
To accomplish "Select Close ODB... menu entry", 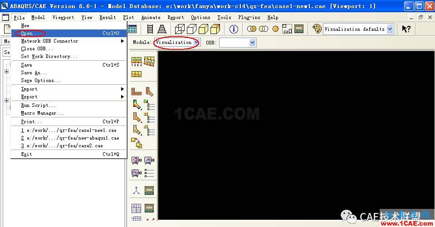I will [69, 49].
